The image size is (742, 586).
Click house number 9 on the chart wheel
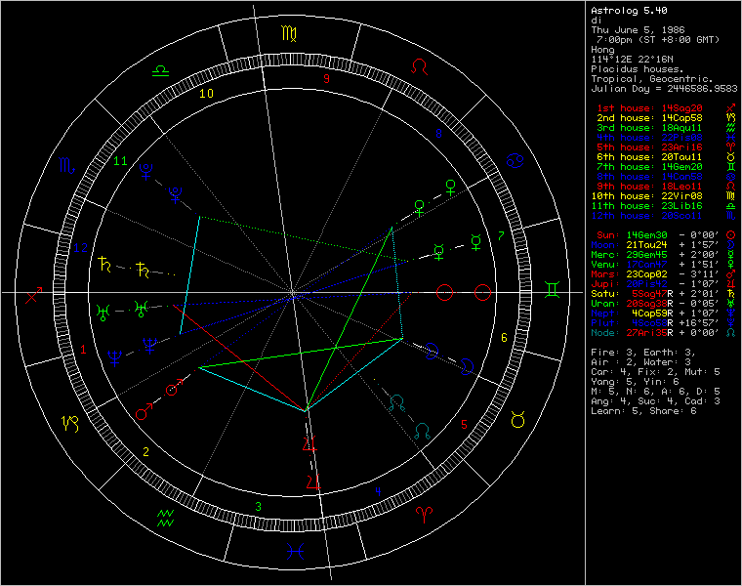[327, 79]
